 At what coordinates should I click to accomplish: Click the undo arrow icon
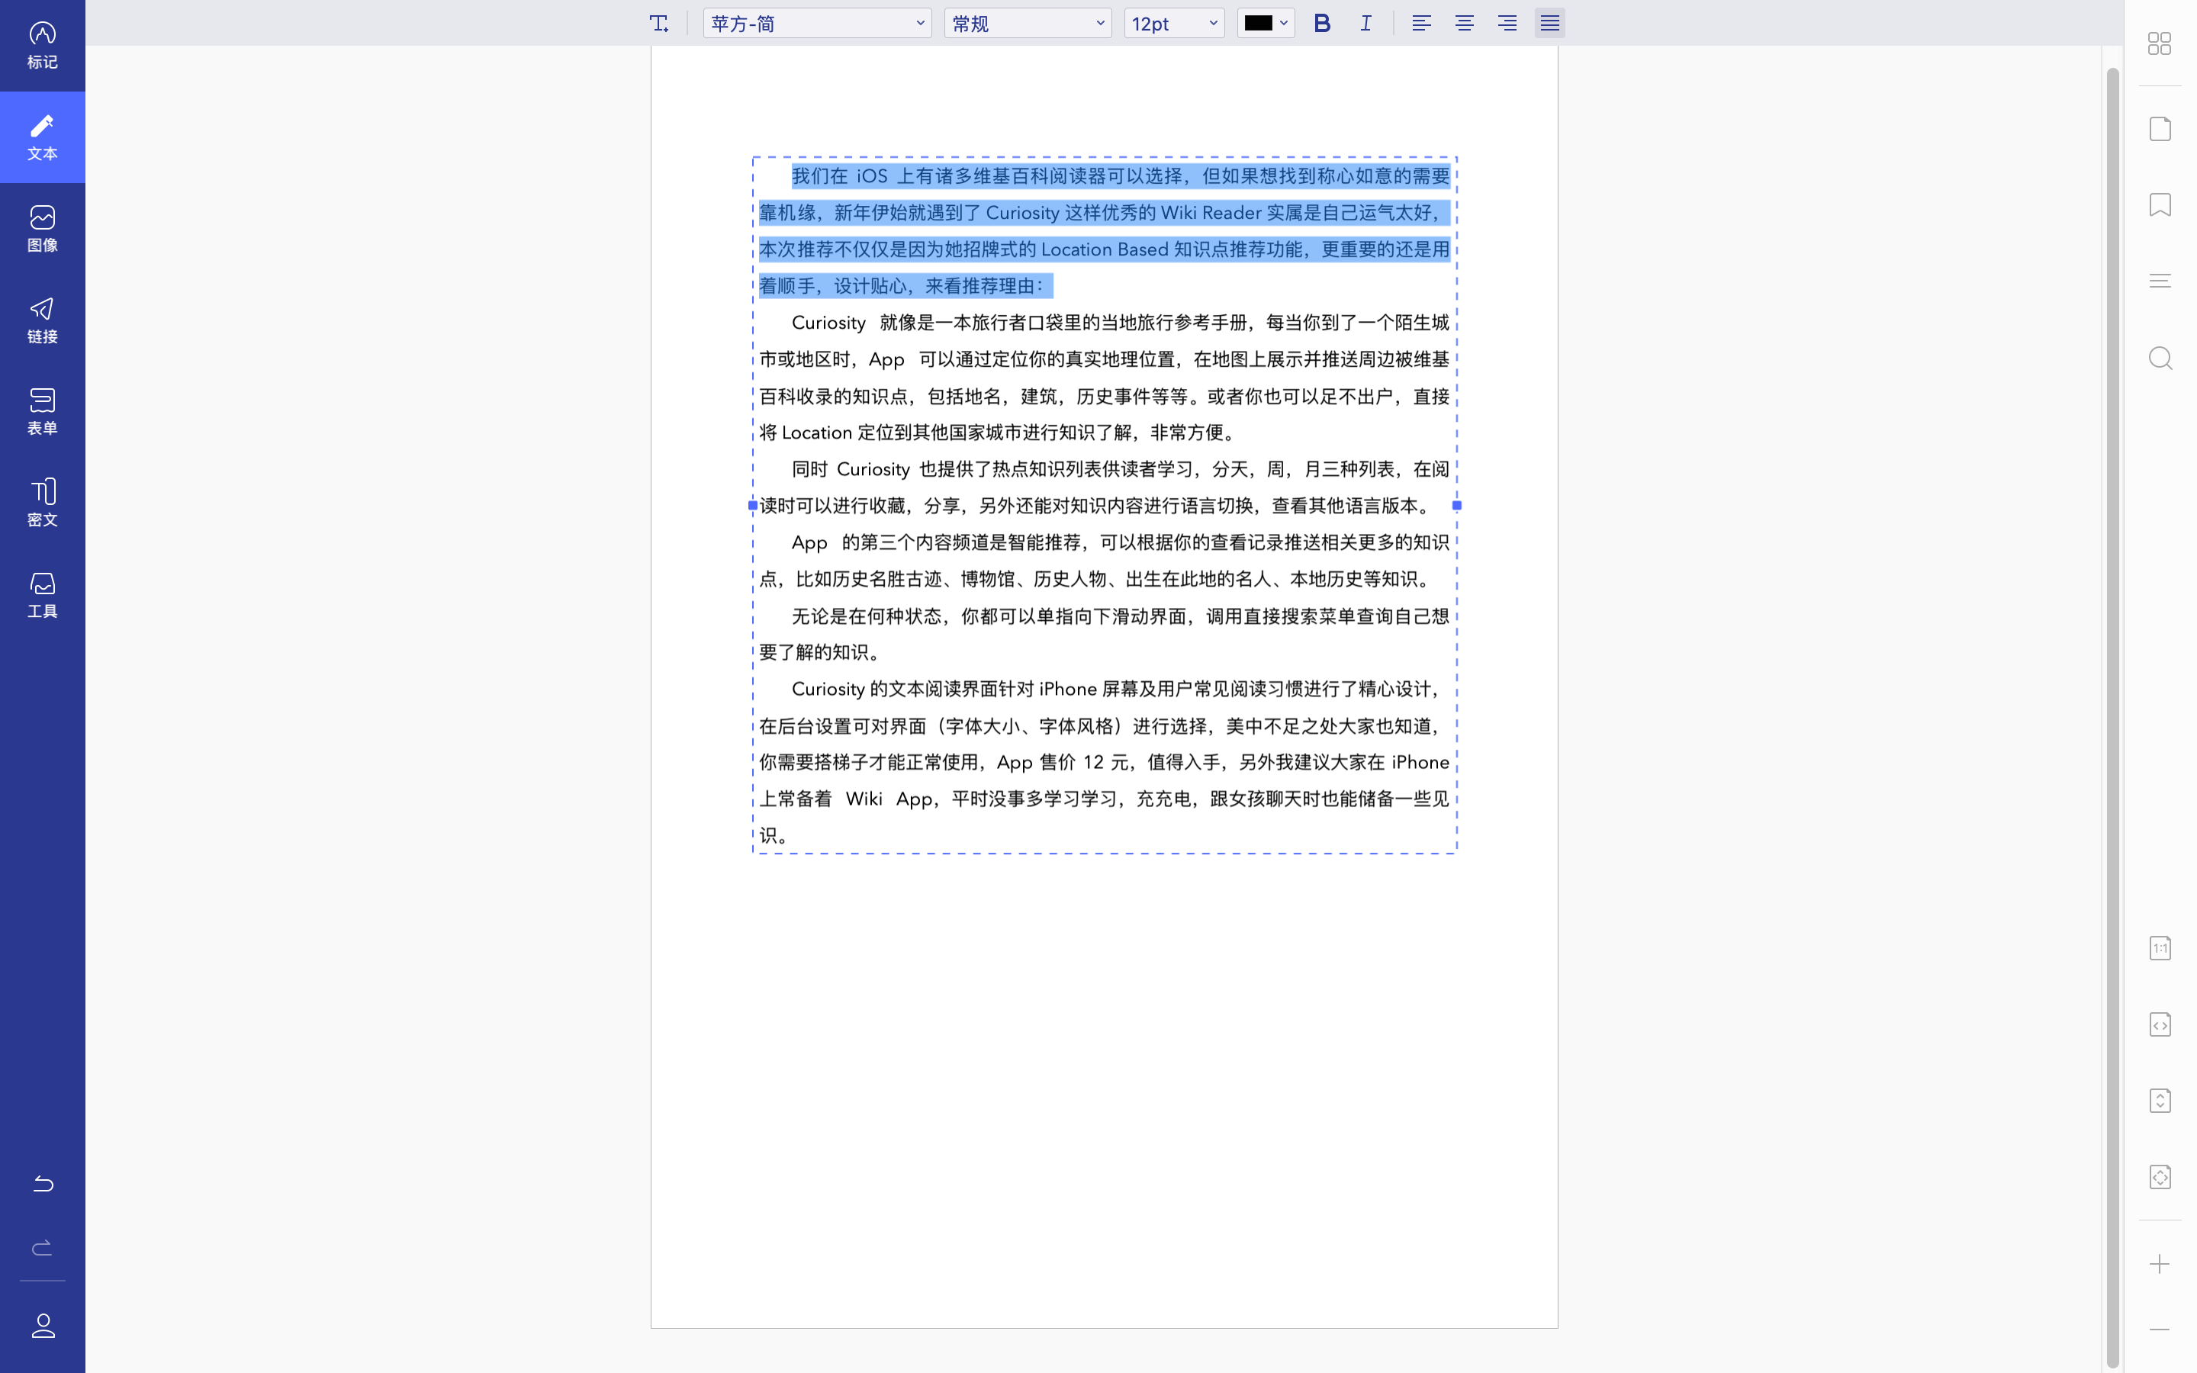click(x=43, y=1183)
